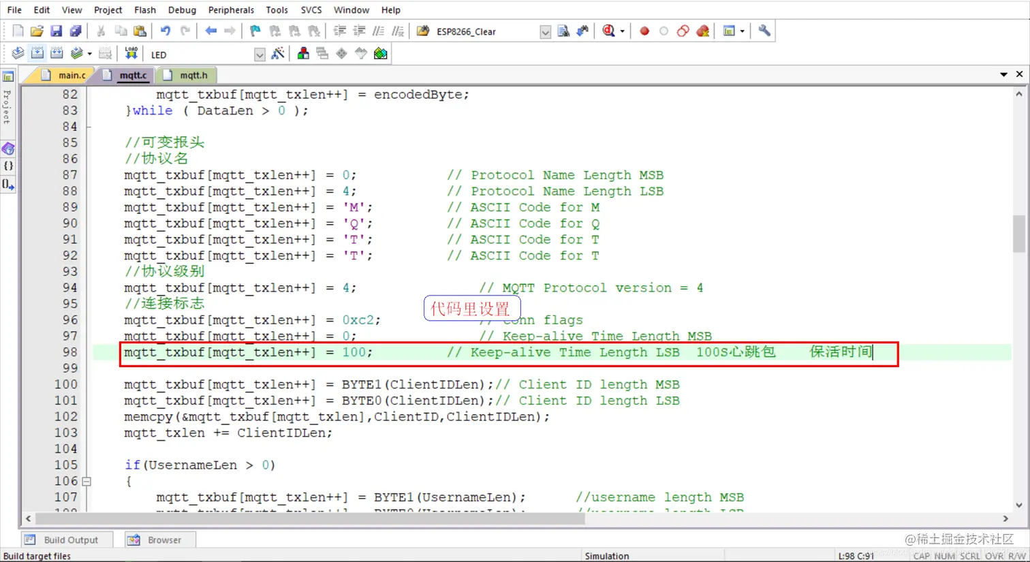Open the Window menu
Image resolution: width=1030 pixels, height=562 pixels.
352,10
